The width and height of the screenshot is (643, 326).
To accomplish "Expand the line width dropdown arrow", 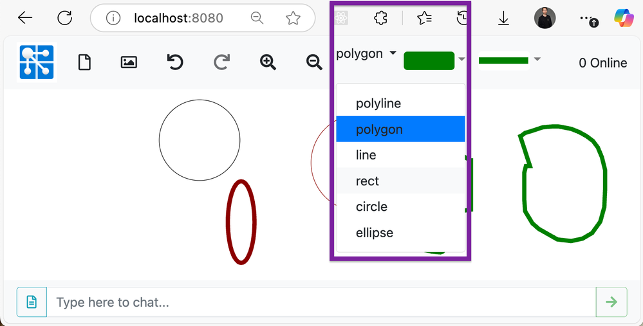I will click(x=537, y=59).
